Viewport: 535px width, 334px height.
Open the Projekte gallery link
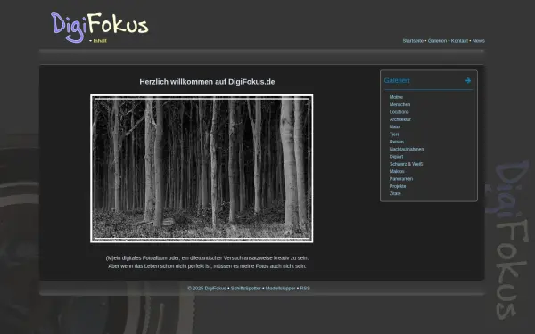[398, 186]
